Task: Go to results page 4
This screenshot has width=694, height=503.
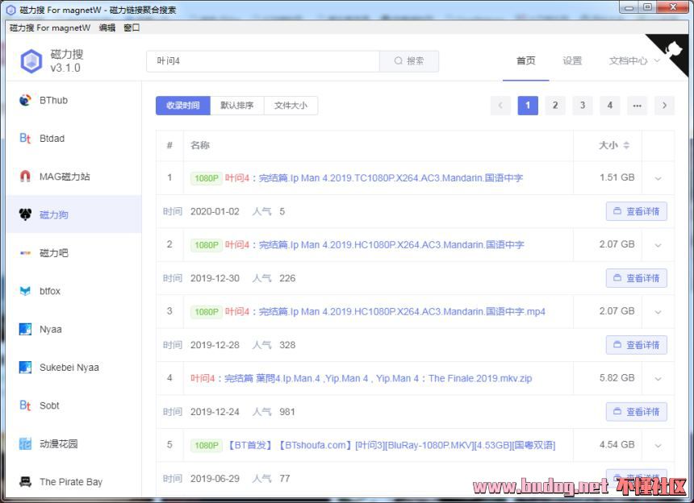Action: [610, 106]
